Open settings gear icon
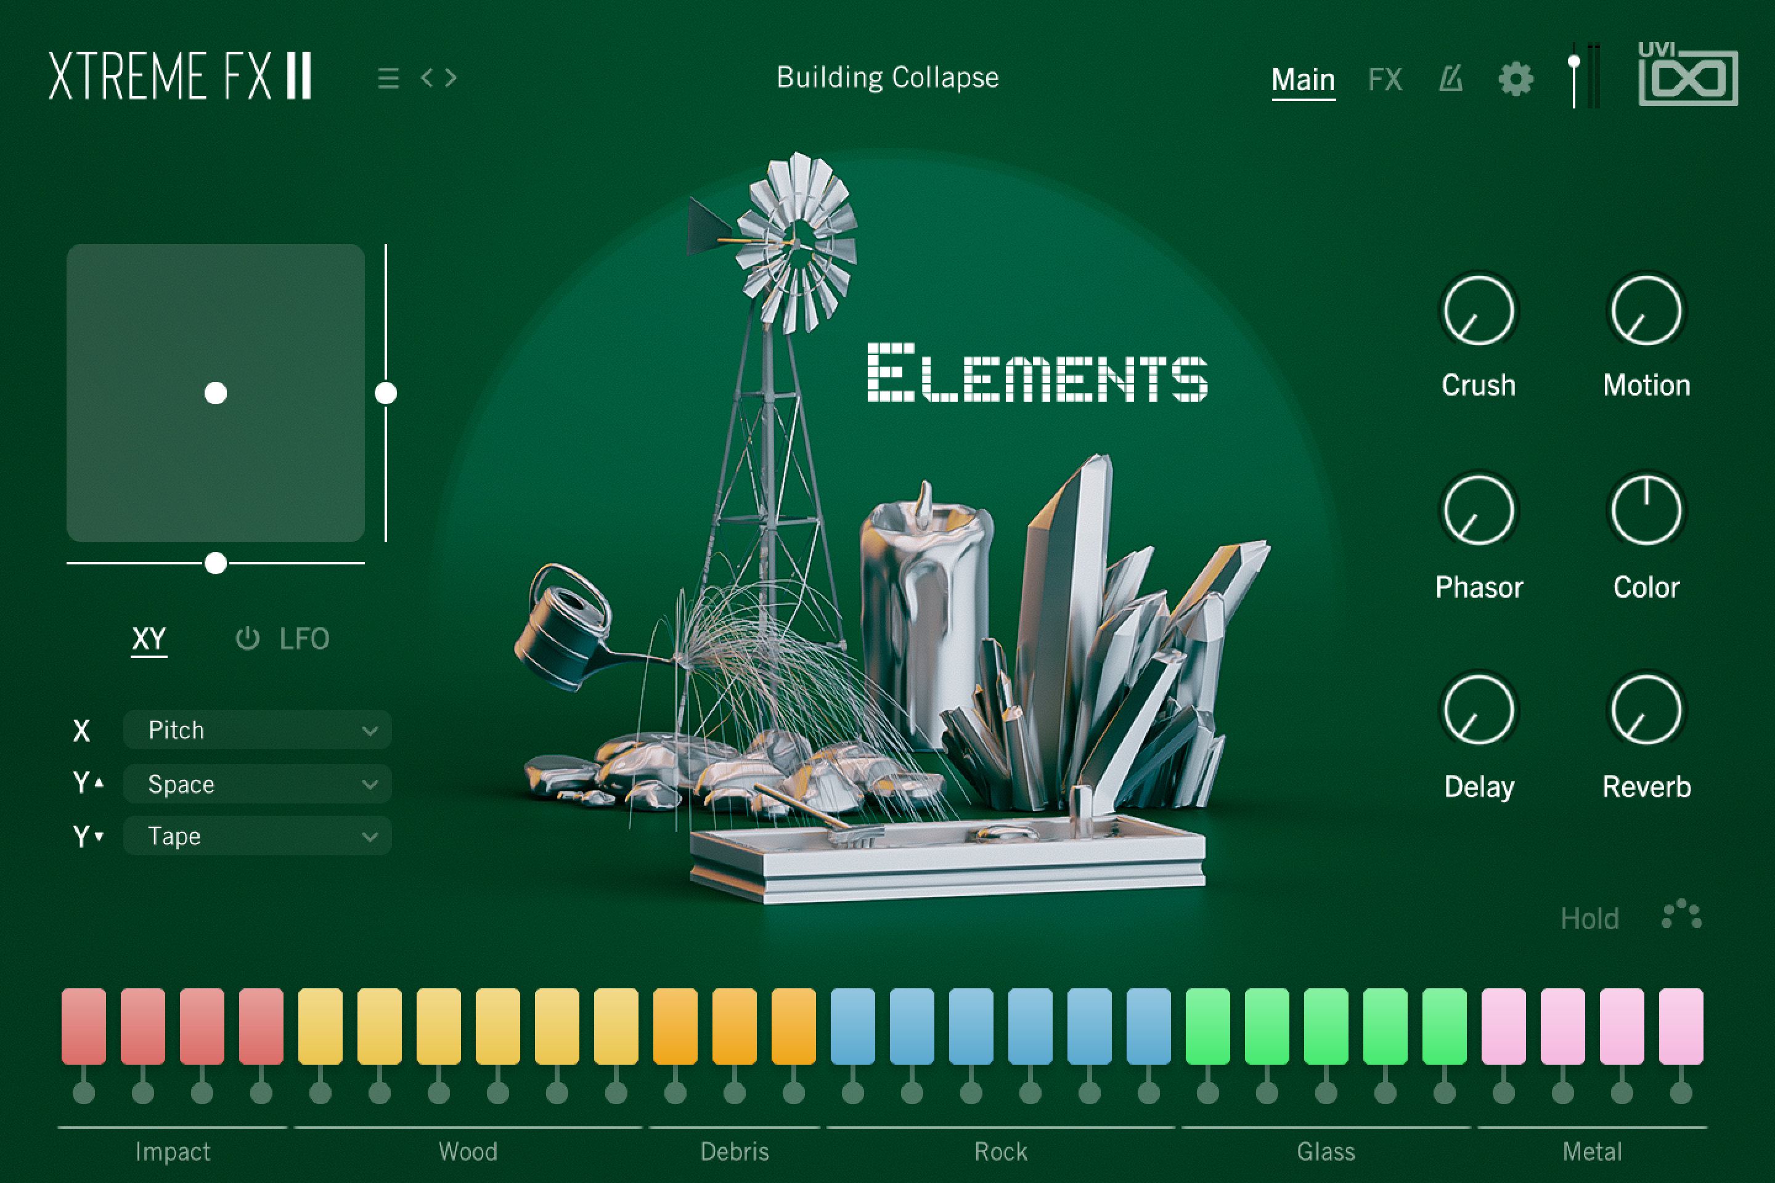1775x1183 pixels. click(x=1516, y=78)
